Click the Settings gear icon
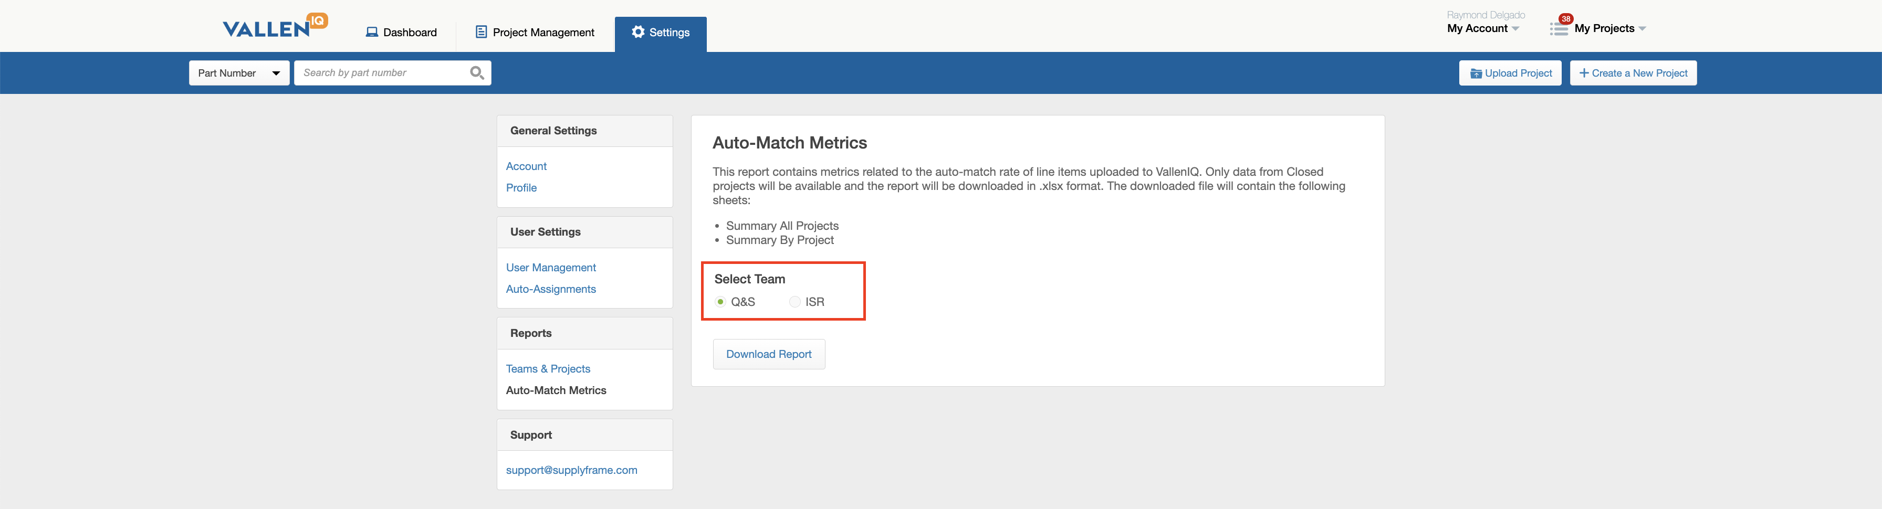Screen dimensions: 1882x509 click(638, 32)
